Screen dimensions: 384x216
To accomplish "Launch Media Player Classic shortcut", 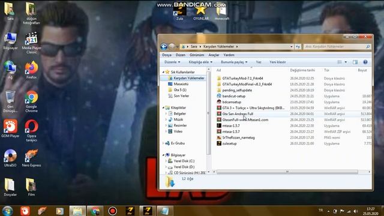I will [x=31, y=43].
